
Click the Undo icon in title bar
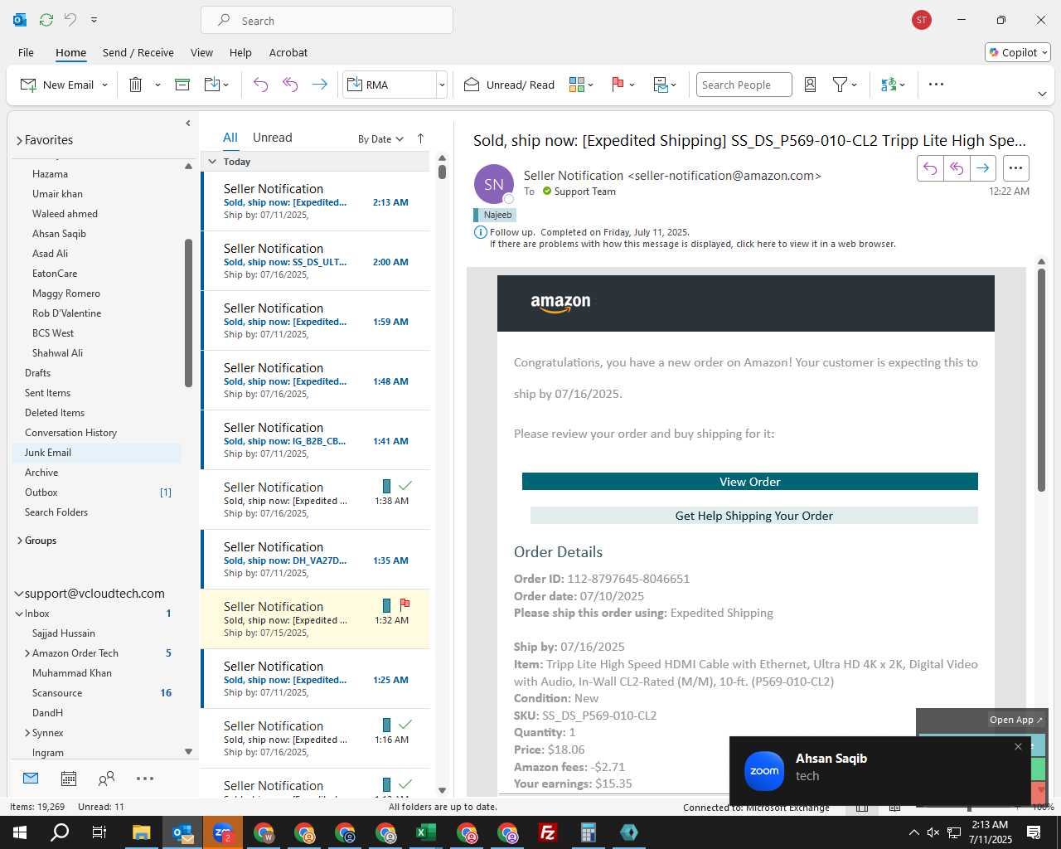(x=70, y=20)
